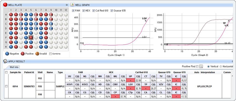Click the red Well Plate panel icon

(x=5, y=5)
